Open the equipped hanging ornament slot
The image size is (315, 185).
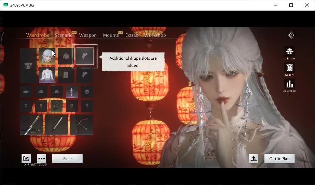(x=72, y=92)
